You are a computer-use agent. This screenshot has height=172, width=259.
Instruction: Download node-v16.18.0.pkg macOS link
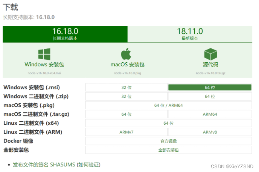click(127, 73)
